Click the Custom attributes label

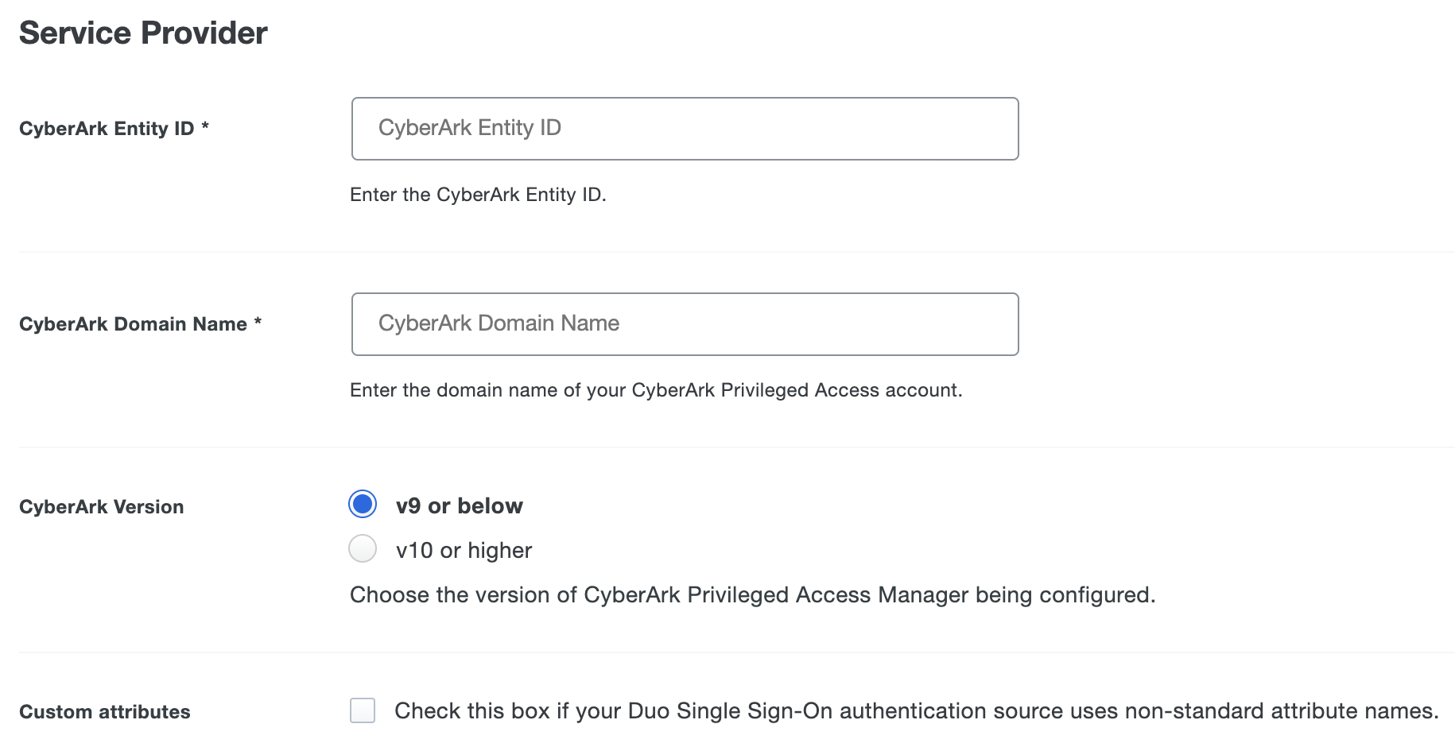pos(105,712)
